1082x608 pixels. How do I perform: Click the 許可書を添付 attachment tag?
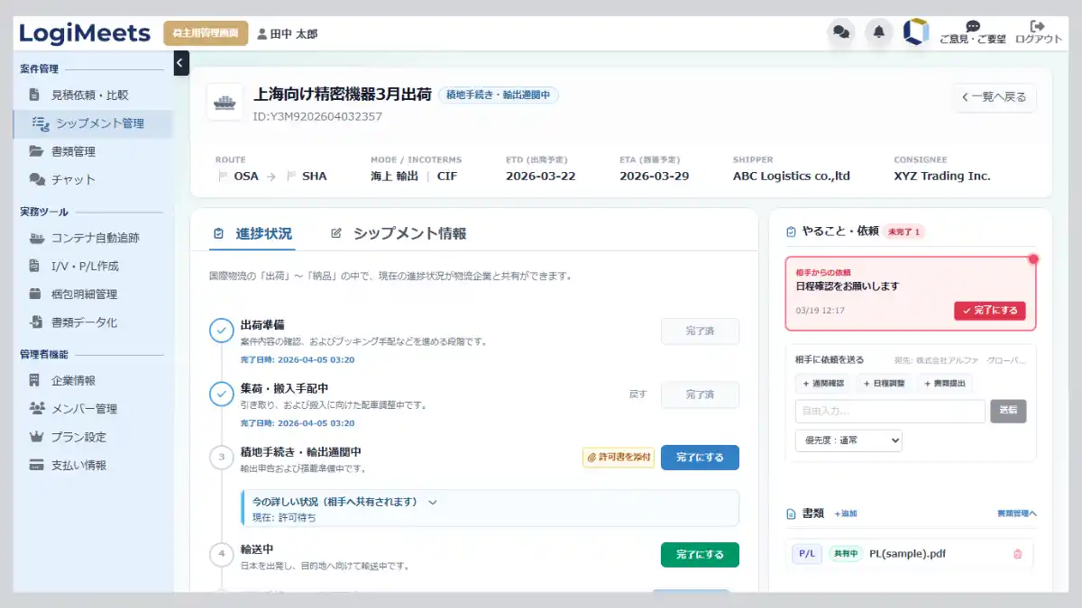[x=618, y=458]
